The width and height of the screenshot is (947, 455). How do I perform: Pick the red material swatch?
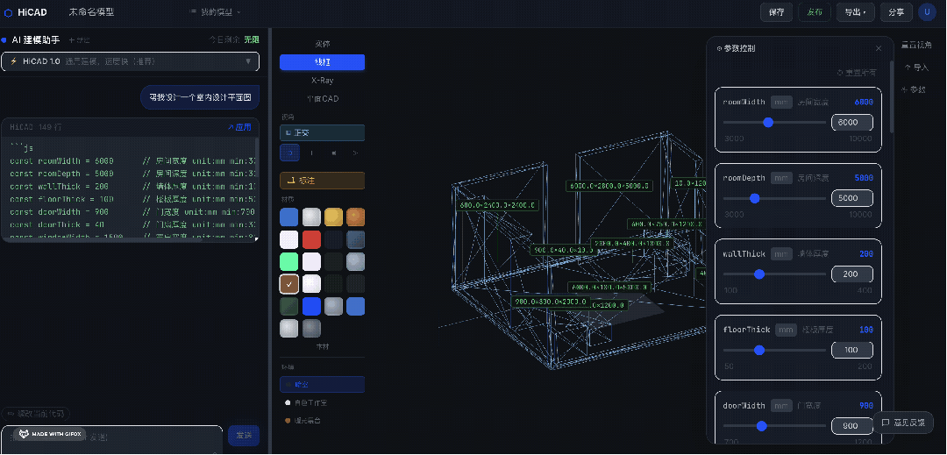pos(311,239)
